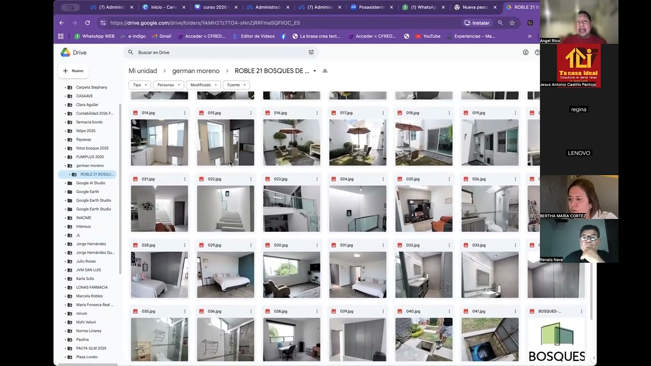Screen dimensions: 651x366
Task: Select the Google AI Studio folder
Action: coord(91,183)
